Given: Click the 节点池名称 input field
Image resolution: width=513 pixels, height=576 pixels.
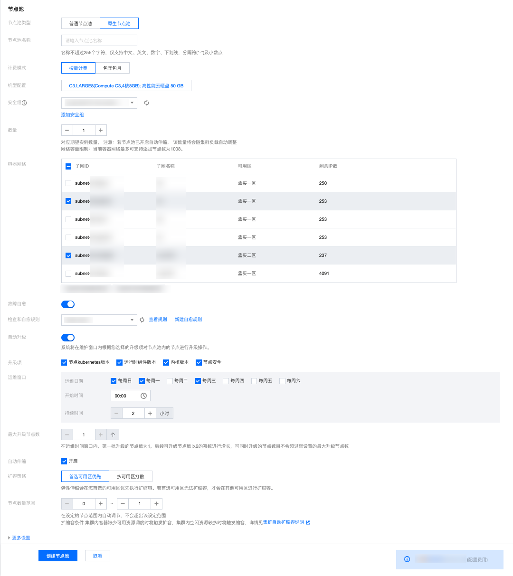Looking at the screenshot, I should coord(99,40).
